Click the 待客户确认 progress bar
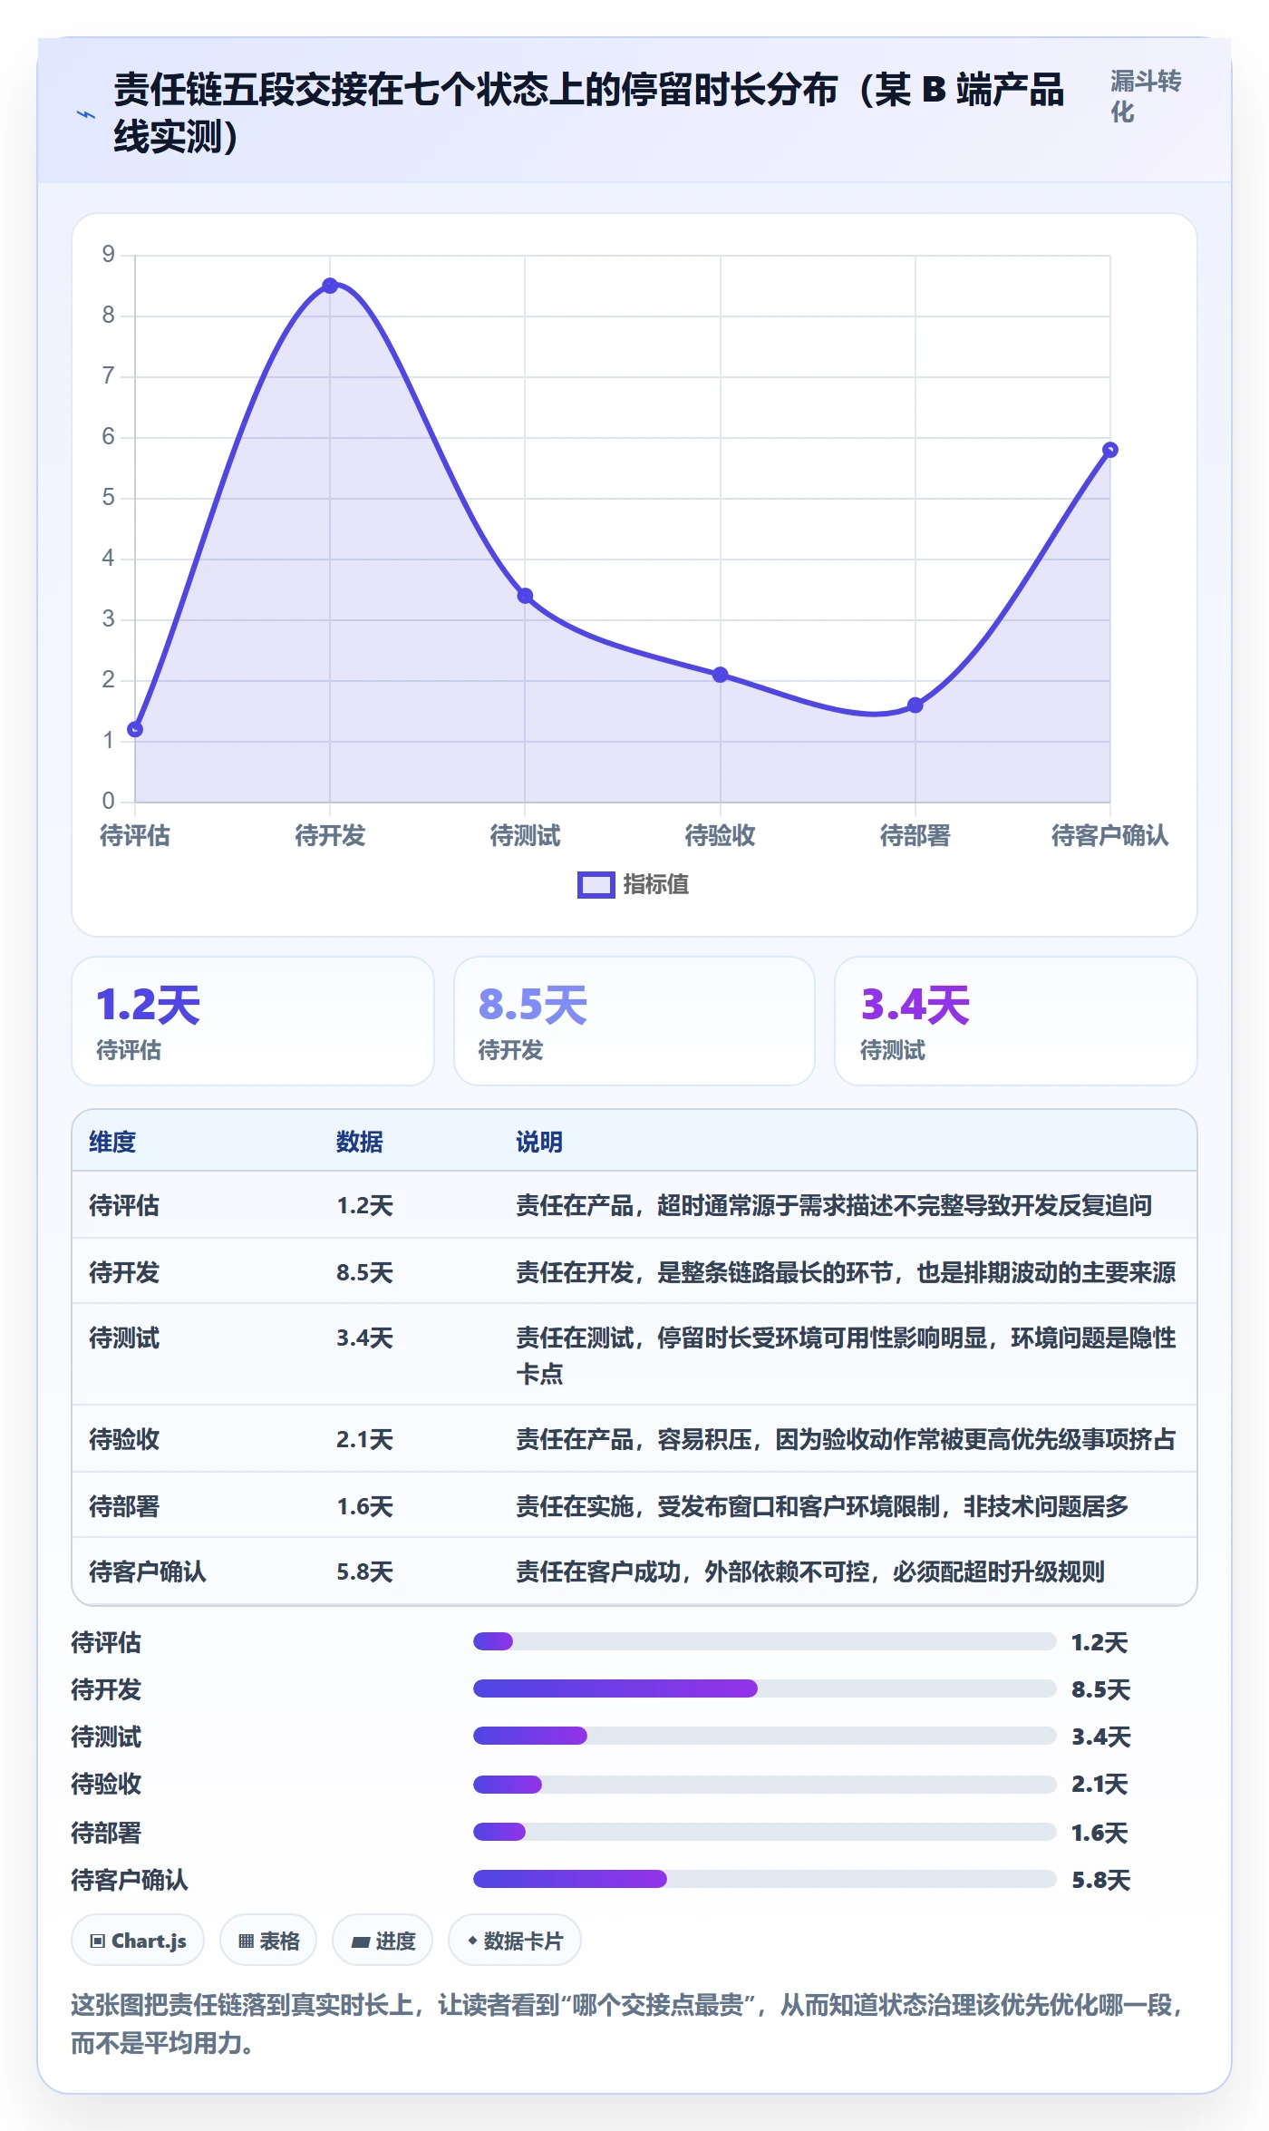The image size is (1269, 2131). 764,1879
